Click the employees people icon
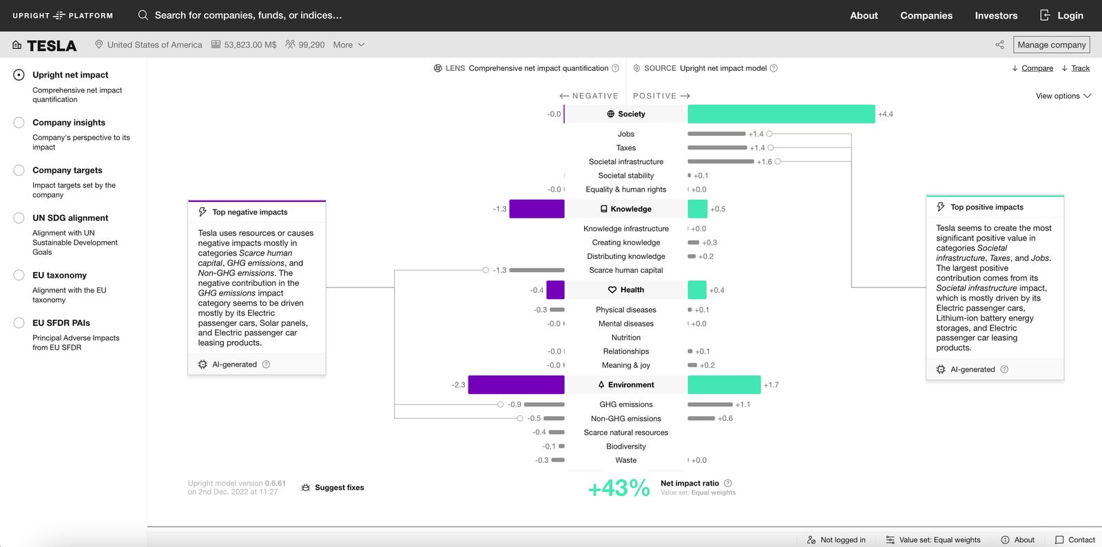1102x547 pixels. click(290, 45)
